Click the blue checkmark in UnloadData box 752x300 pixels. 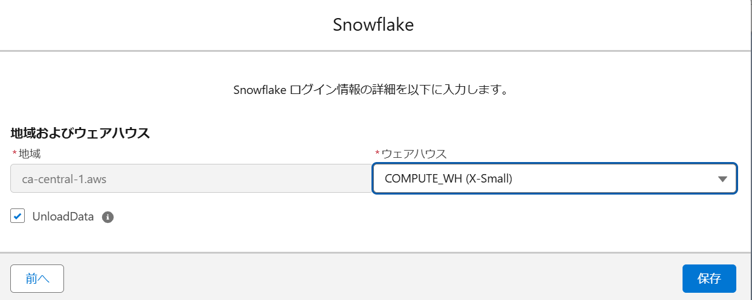18,216
